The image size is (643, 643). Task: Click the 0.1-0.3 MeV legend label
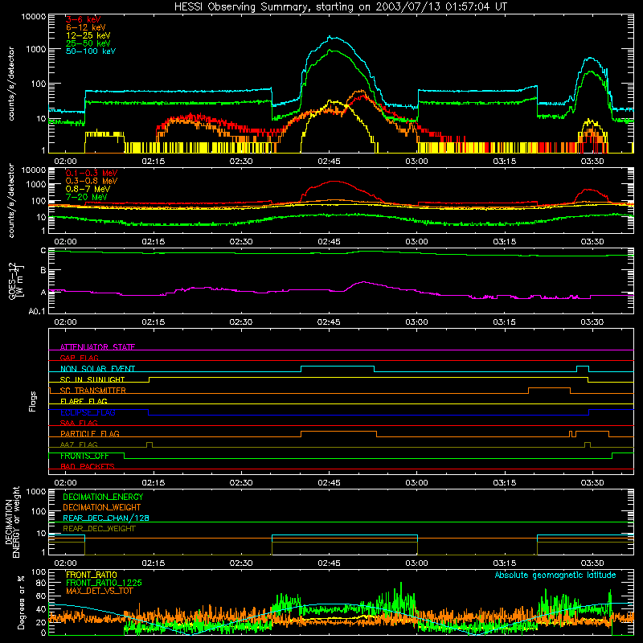(x=92, y=173)
